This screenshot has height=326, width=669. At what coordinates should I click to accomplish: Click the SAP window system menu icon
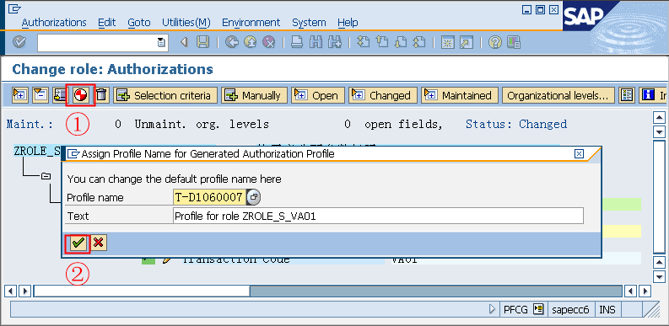pyautogui.click(x=14, y=8)
